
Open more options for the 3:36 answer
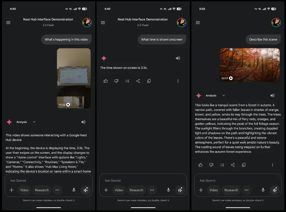(x=178, y=81)
